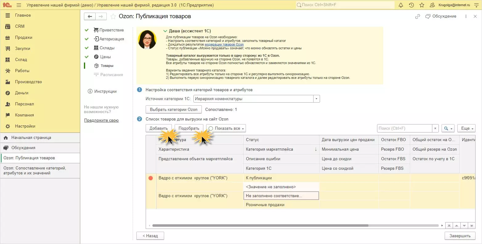The image size is (482, 244).
Task: Open Обсуждение for this form
Action: click(441, 16)
